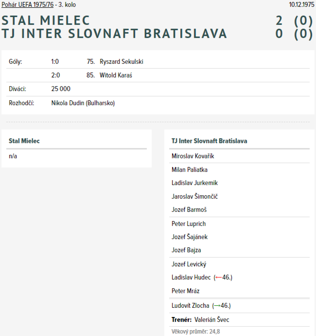Click referee Nikola Dudin

coord(68,103)
